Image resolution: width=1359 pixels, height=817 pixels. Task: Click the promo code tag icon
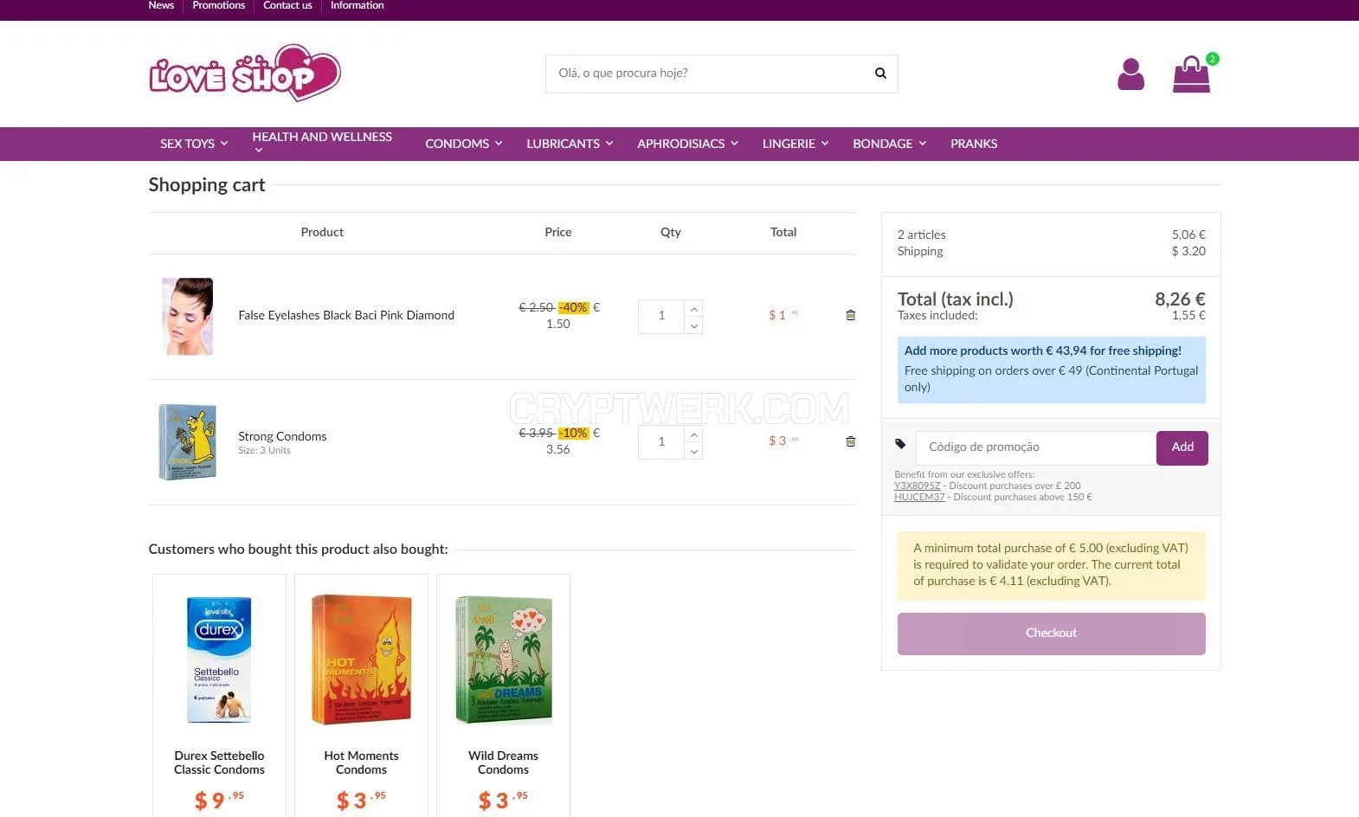point(900,444)
